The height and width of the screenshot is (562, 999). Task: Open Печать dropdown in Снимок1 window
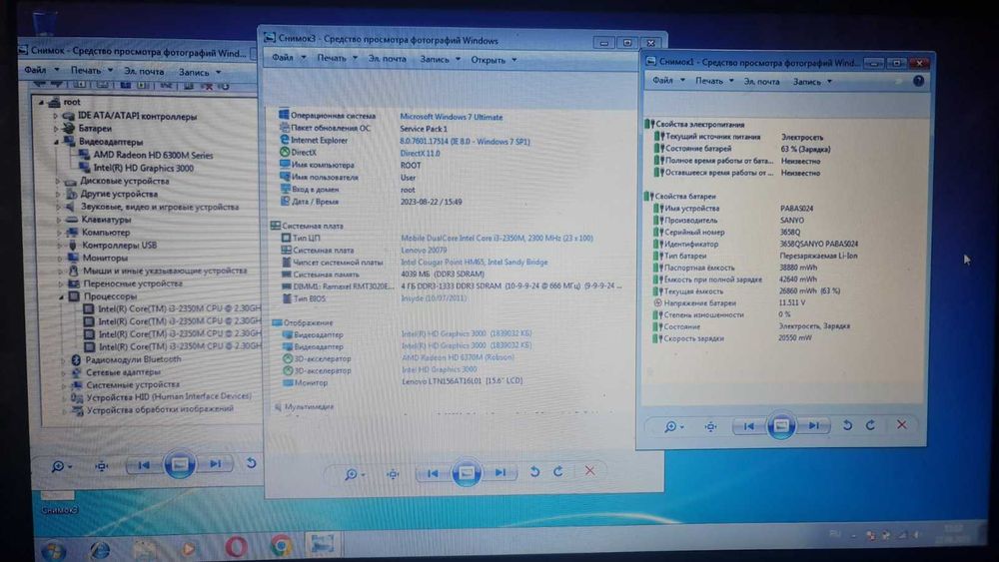[714, 81]
